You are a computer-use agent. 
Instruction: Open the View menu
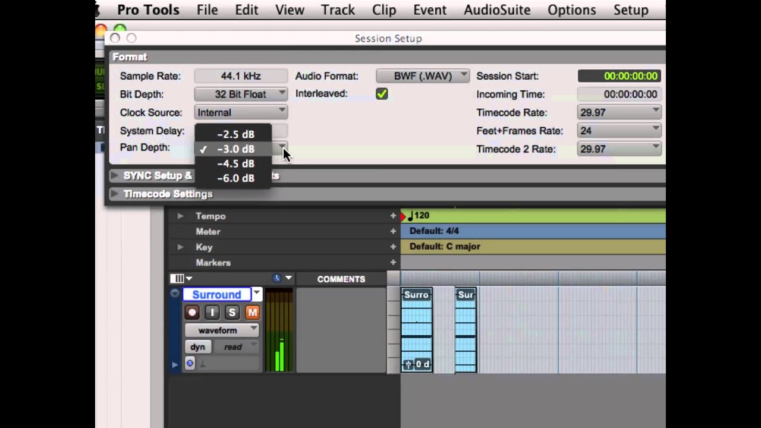[x=290, y=10]
